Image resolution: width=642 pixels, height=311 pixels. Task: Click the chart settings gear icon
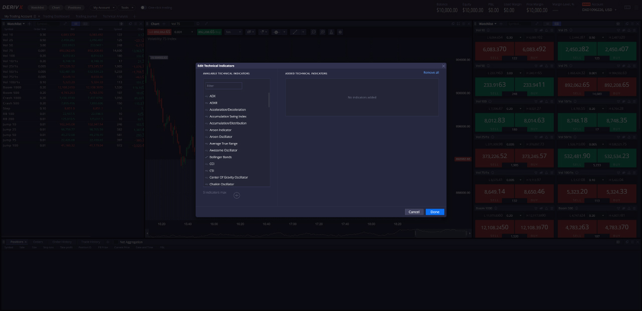(340, 32)
